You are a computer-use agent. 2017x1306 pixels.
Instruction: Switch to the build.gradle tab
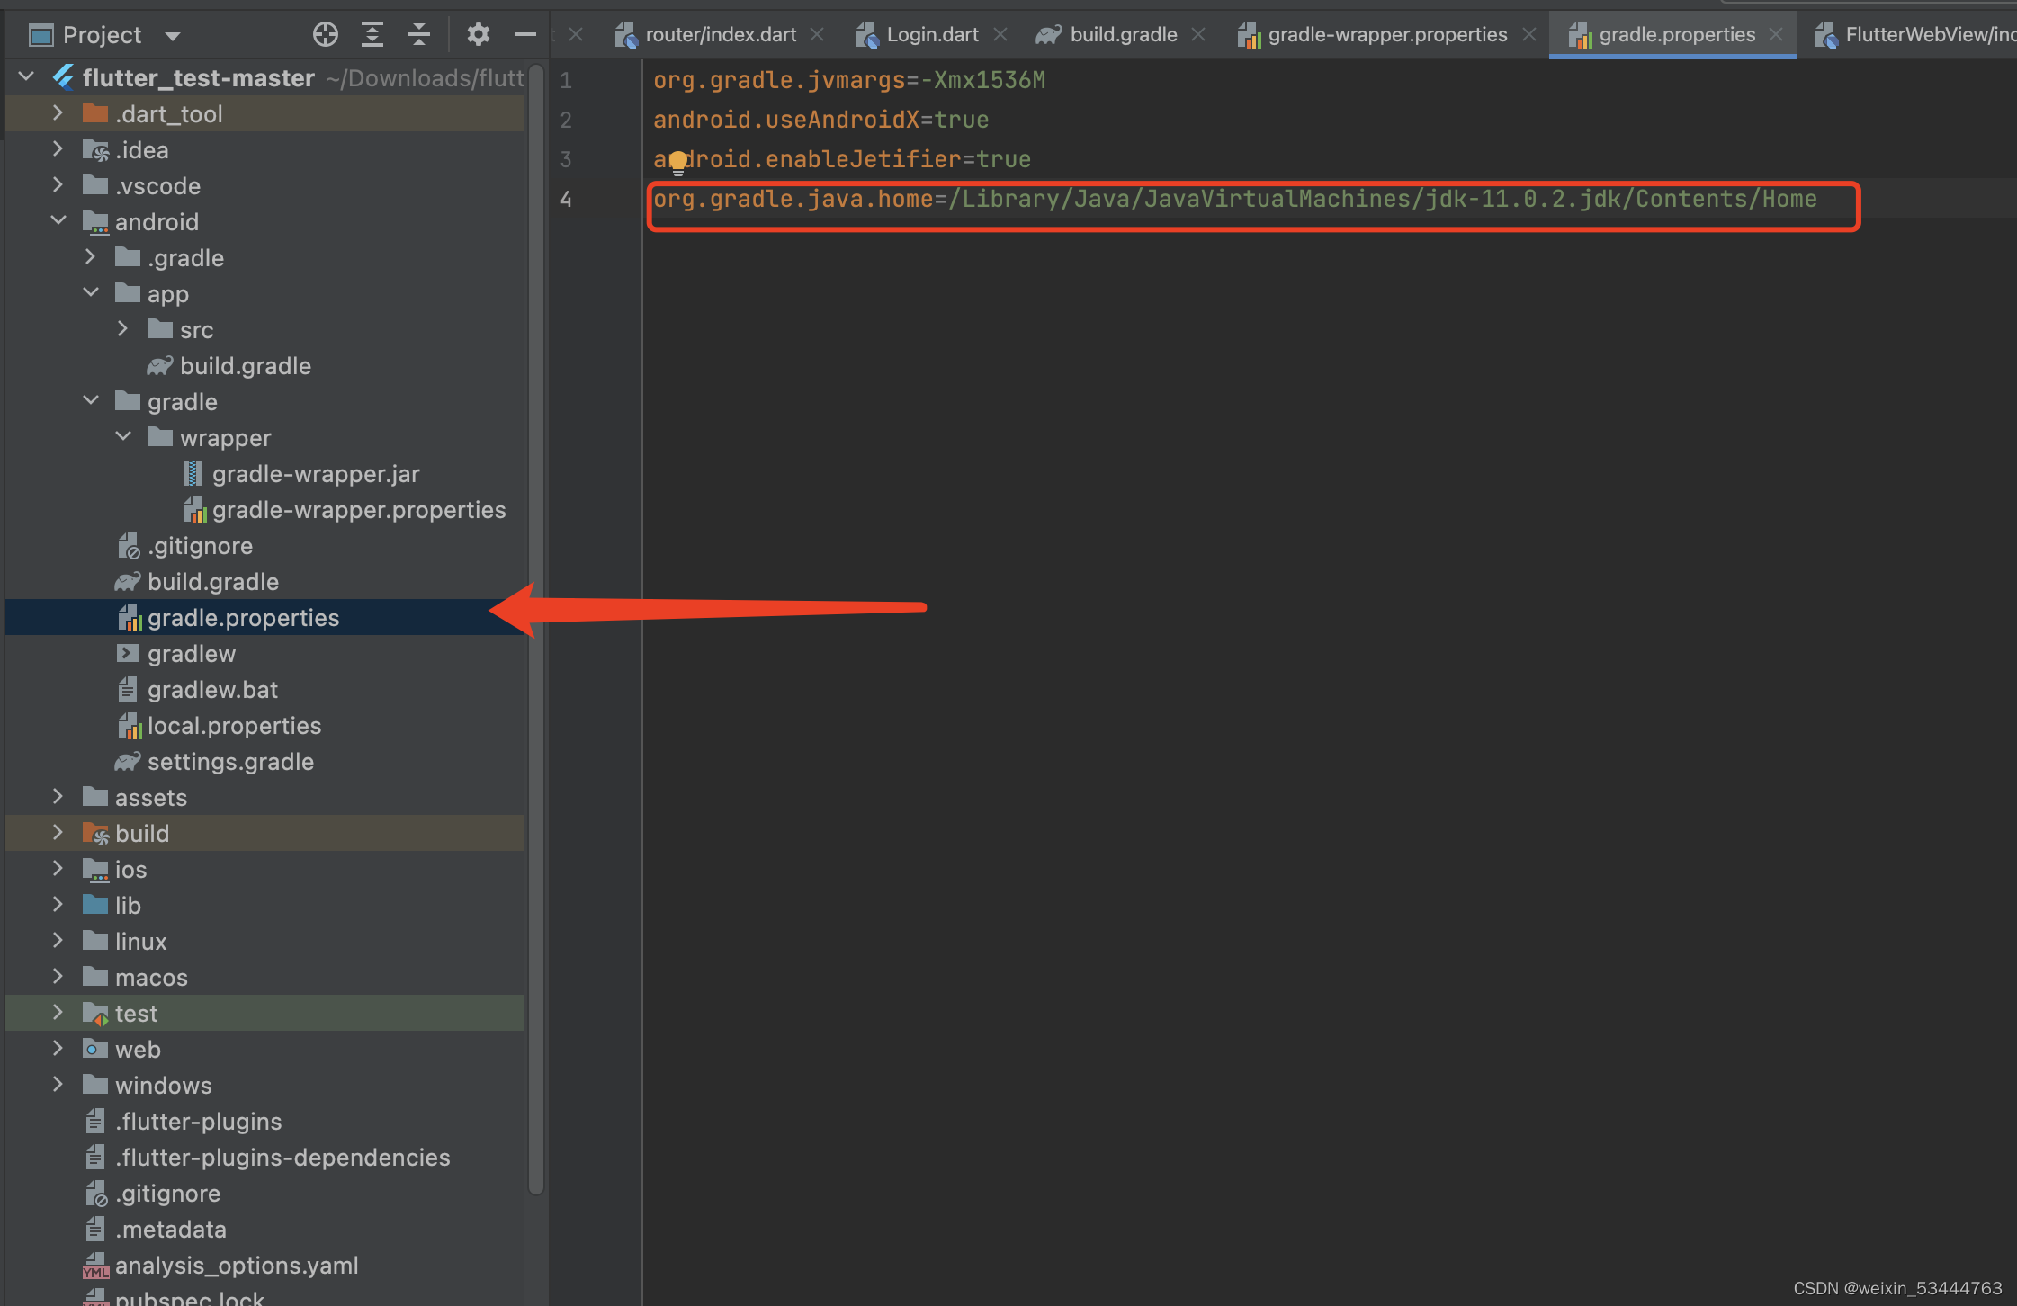point(1122,34)
